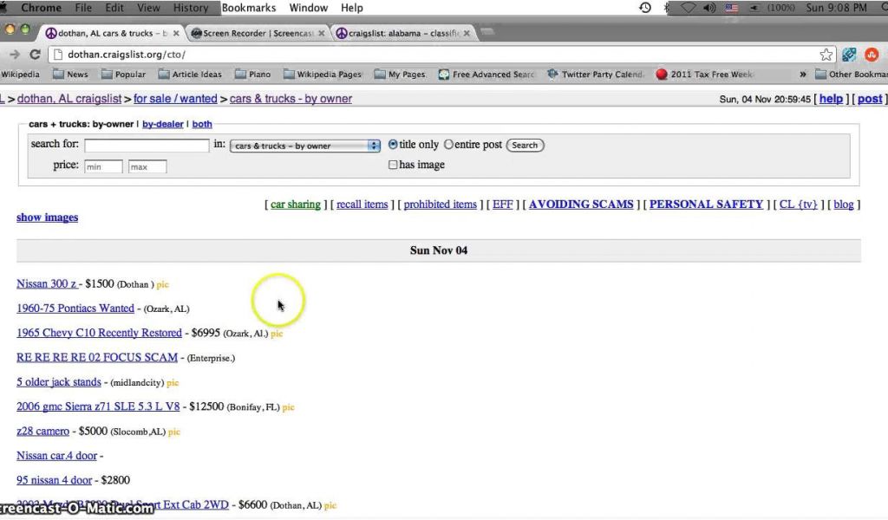Open the 5 older jack stands listing

(58, 382)
